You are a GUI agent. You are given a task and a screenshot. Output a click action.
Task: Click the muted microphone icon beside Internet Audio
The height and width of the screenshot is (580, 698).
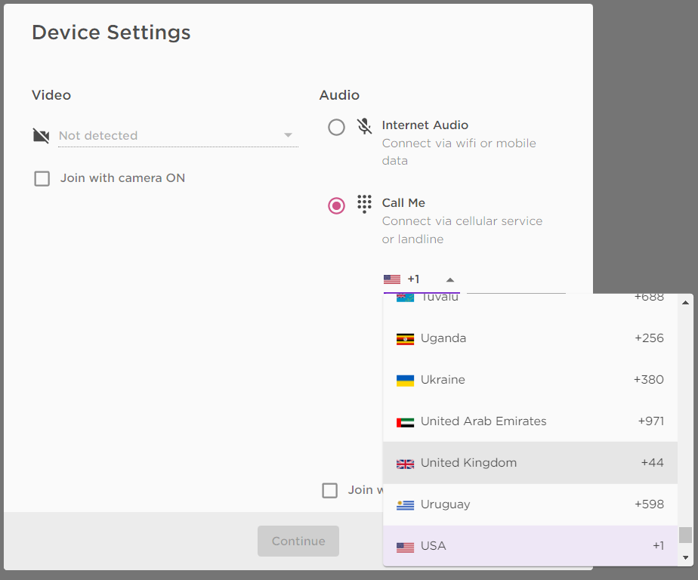pos(364,126)
